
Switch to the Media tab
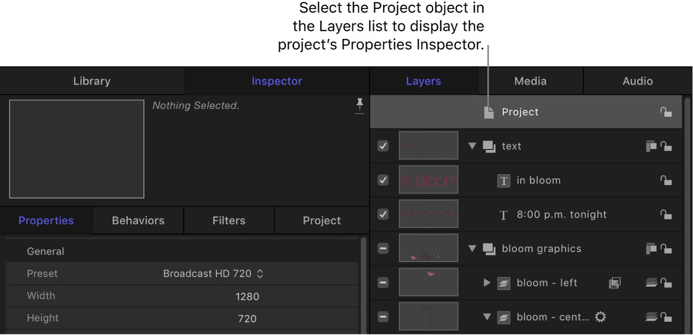(530, 80)
